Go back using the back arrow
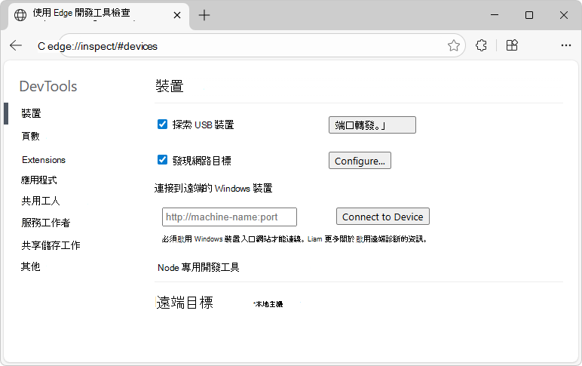The height and width of the screenshot is (366, 582). coord(16,46)
